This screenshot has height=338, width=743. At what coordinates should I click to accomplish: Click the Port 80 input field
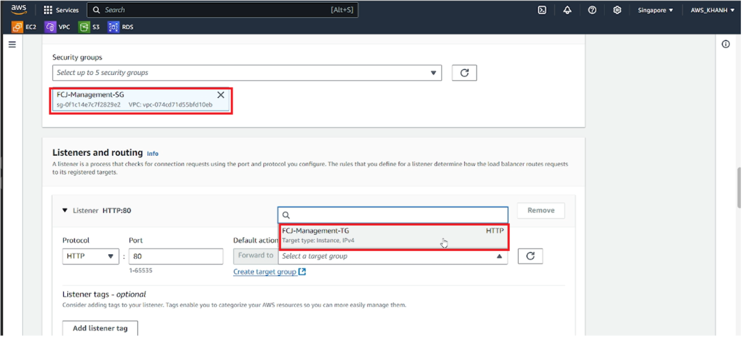tap(176, 256)
